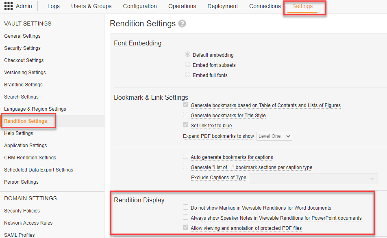Go to SAML Profiles
The image size is (387, 238).
pos(19,235)
